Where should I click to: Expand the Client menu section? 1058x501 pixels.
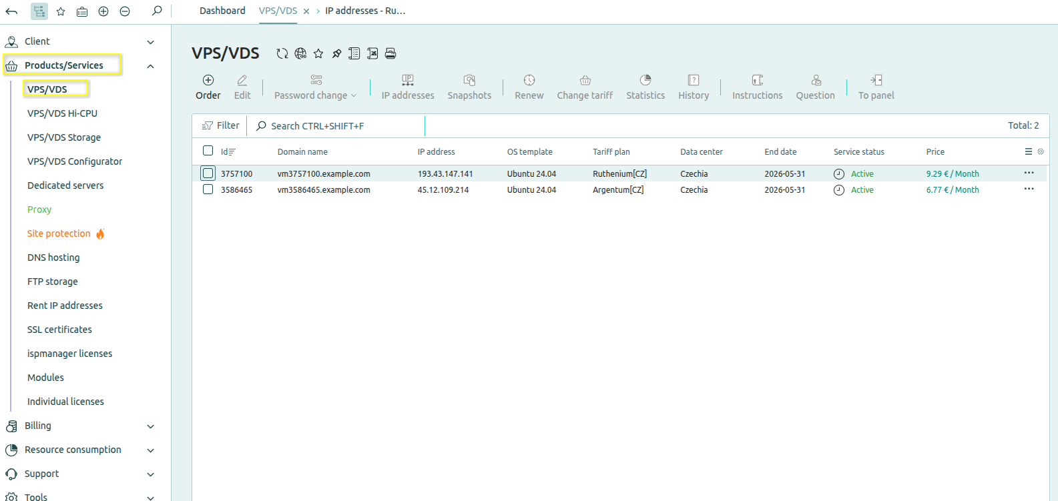tap(151, 42)
